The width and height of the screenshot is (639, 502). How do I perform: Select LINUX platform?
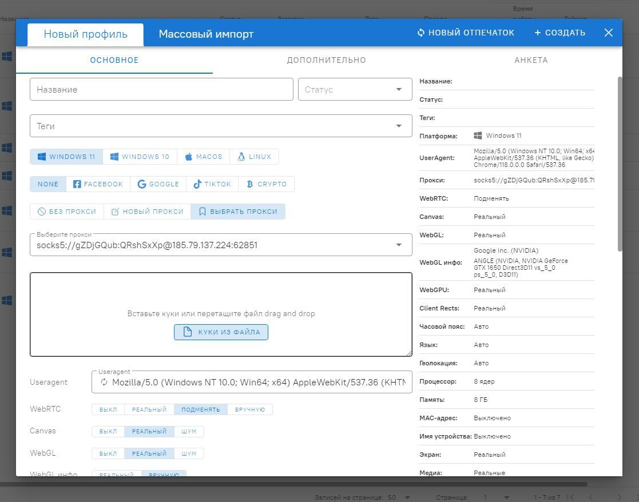(x=255, y=157)
